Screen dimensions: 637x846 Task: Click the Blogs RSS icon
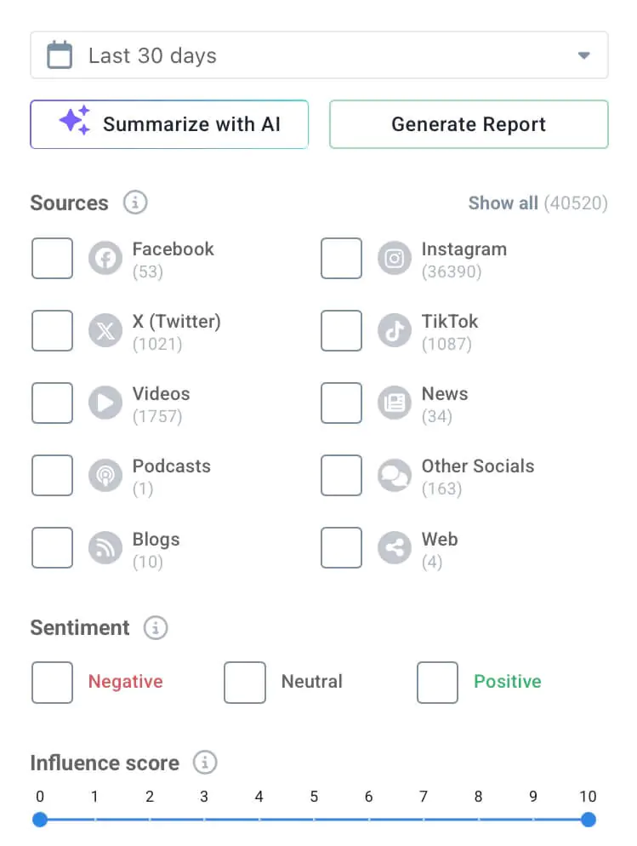tap(105, 547)
